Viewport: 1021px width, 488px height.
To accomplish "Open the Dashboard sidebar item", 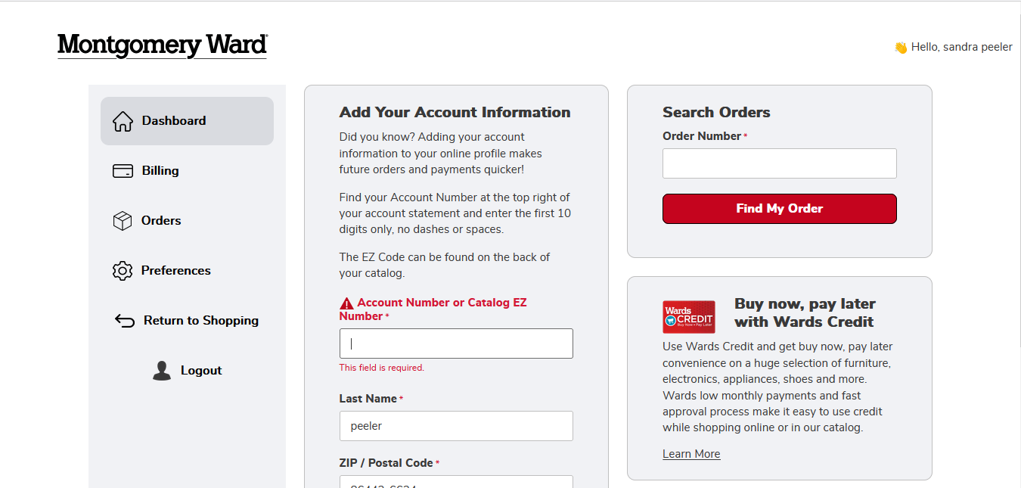I will pyautogui.click(x=173, y=120).
